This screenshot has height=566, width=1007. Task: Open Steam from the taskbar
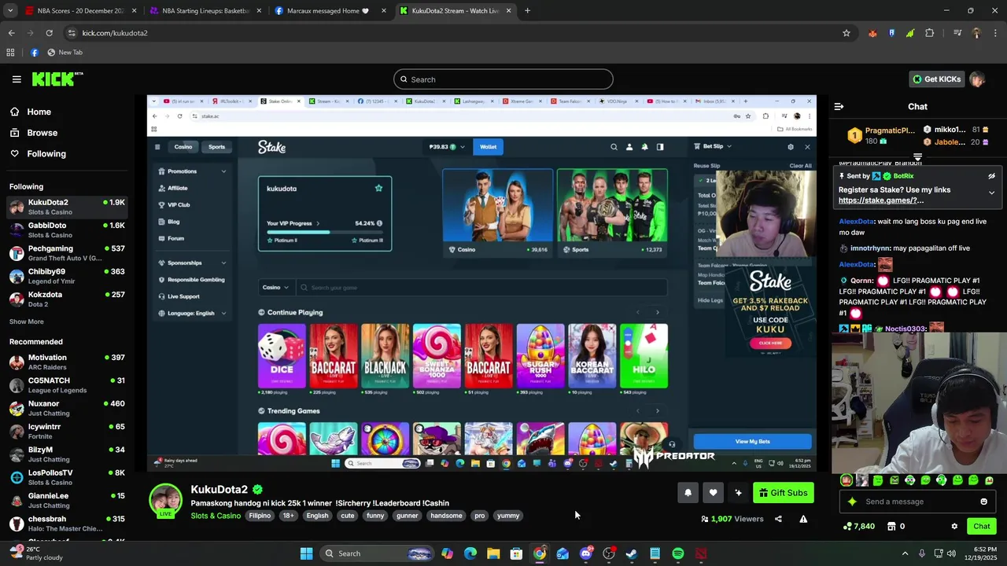632,553
